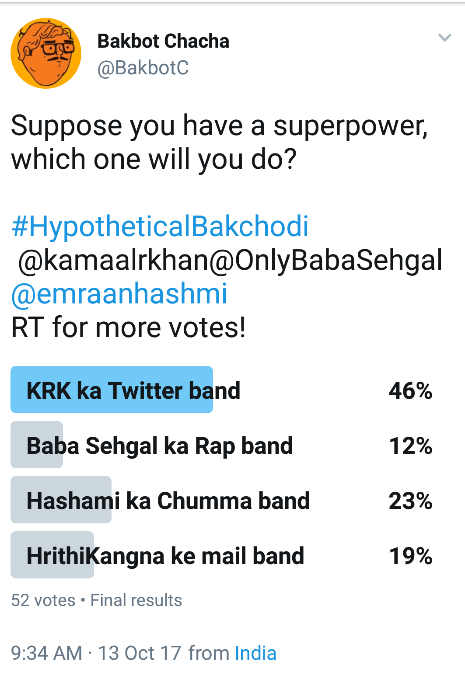Viewport: 465px width, 679px height.
Task: Choose the "Hashami ka Chumma band" poll option
Action: (x=168, y=501)
